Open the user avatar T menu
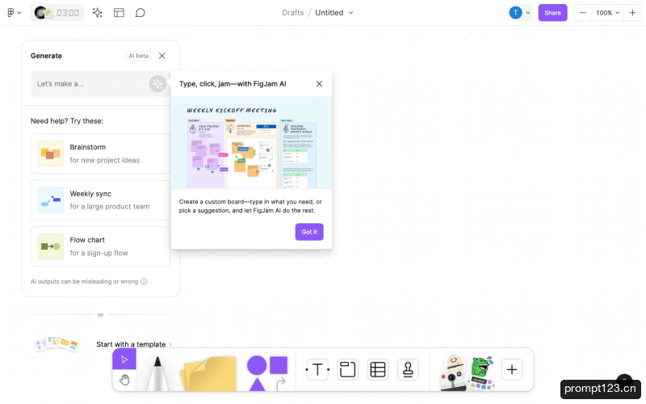 [x=520, y=13]
